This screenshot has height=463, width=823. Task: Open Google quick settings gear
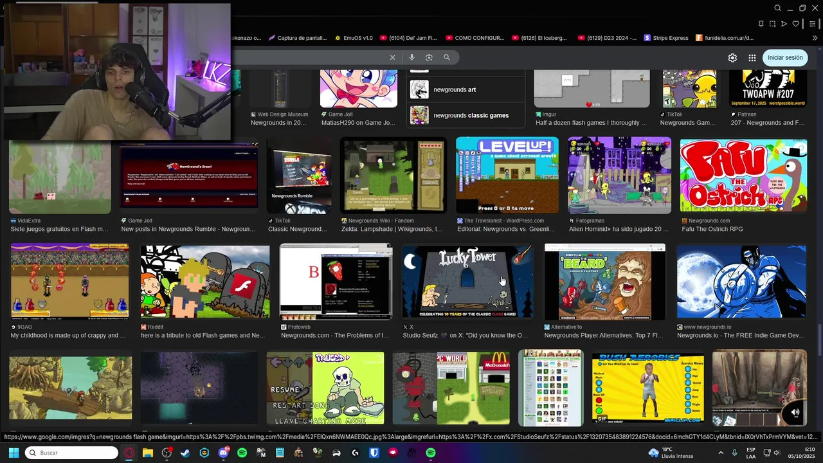click(x=732, y=58)
